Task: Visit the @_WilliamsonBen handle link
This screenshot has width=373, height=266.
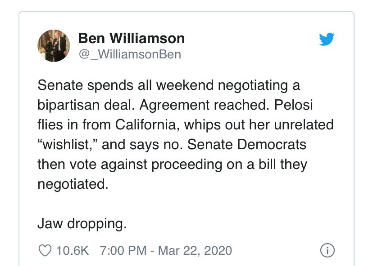Action: click(x=130, y=54)
